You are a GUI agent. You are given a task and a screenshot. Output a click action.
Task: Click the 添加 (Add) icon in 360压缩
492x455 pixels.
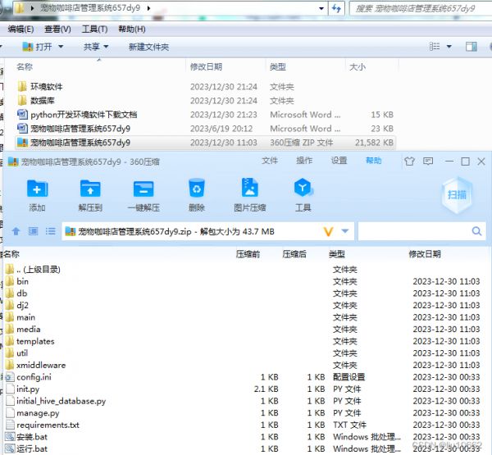point(38,189)
